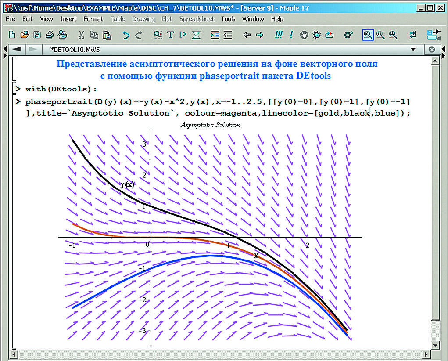Open the Format menu
The image size is (448, 361).
click(93, 19)
